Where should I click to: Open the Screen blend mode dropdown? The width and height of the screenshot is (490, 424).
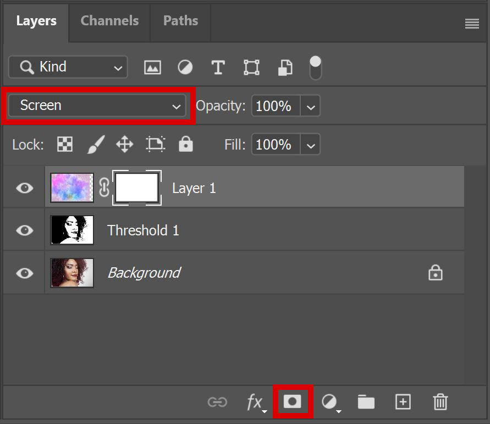[x=97, y=106]
